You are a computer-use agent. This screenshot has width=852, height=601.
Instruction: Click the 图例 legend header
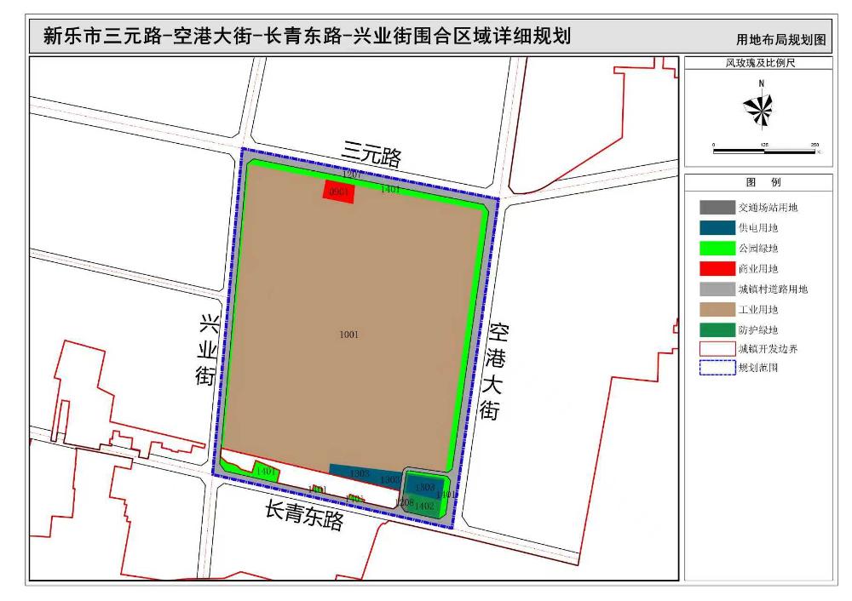(757, 182)
